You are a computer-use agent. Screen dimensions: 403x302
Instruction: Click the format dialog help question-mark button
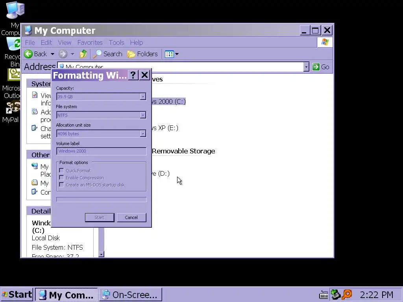point(133,75)
